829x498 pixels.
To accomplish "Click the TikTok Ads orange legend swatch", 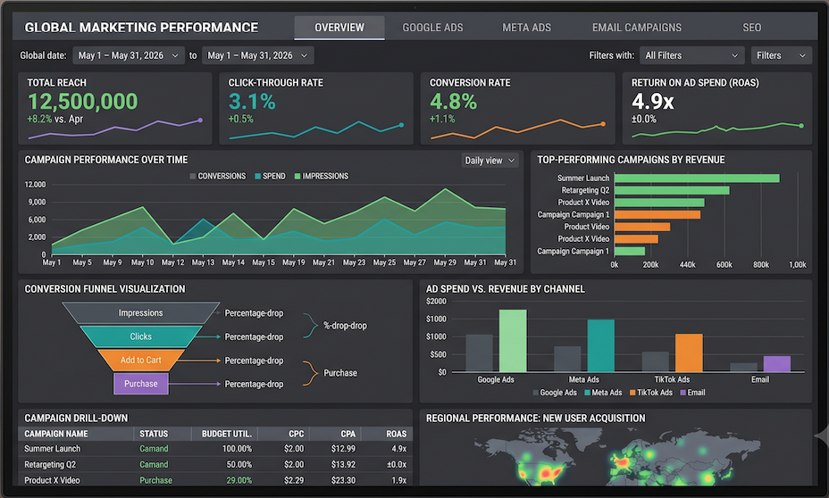I will 632,393.
